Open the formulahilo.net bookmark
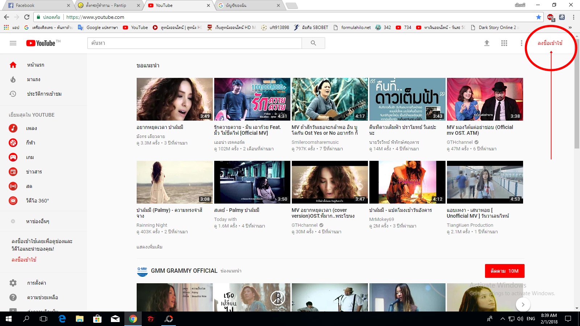This screenshot has height=326, width=580. pos(352,28)
